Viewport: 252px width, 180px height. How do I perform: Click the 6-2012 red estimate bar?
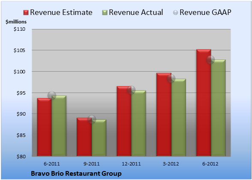[204, 103]
